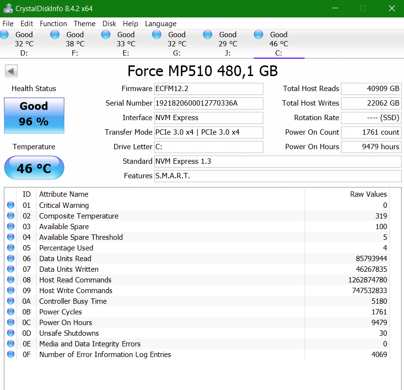
Task: Click the ID column header
Action: [x=27, y=194]
